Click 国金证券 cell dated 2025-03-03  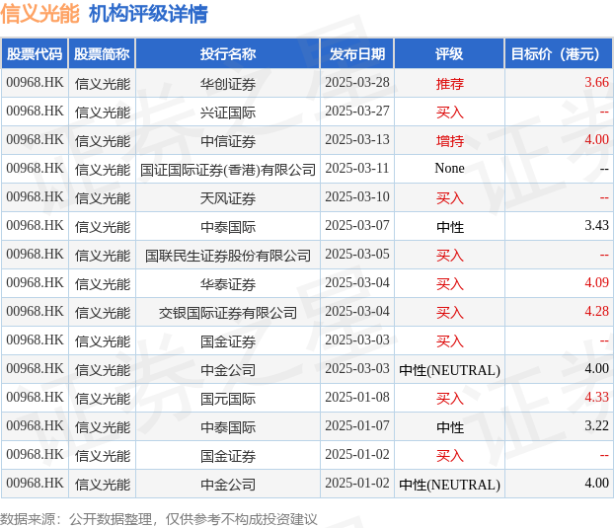(x=228, y=340)
